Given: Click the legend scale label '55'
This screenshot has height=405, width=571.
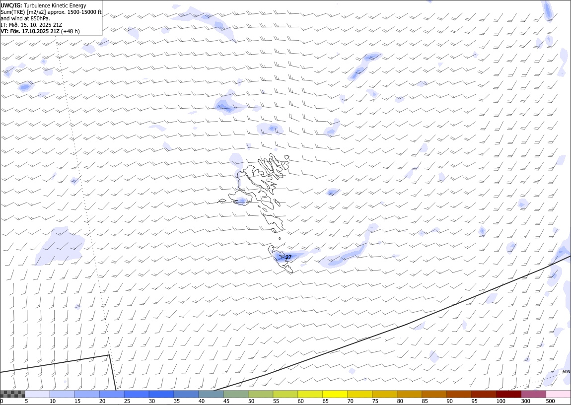Looking at the screenshot, I should click(276, 401).
